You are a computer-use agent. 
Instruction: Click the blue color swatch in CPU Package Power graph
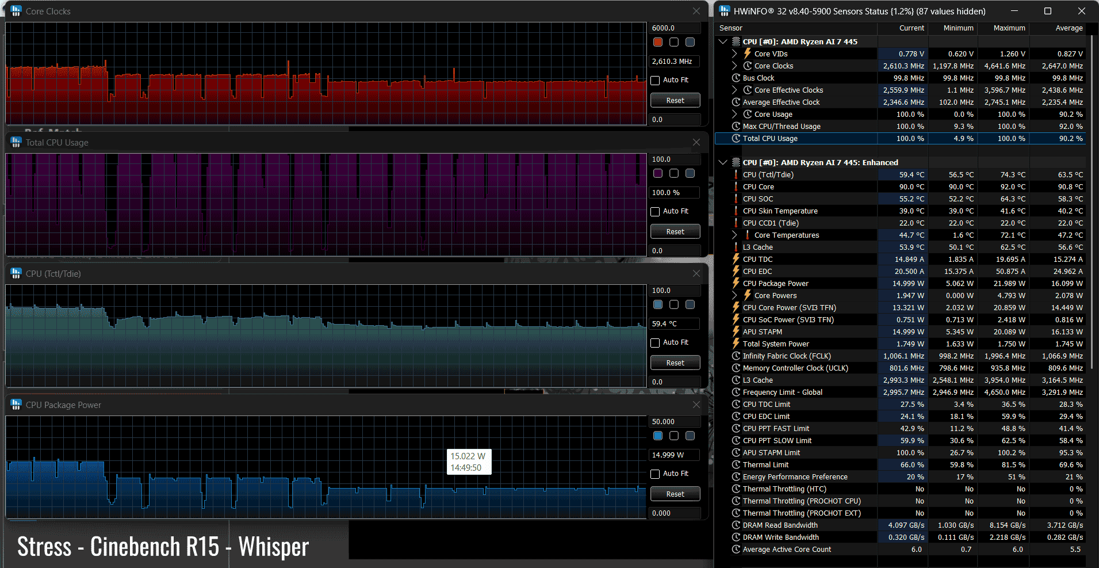tap(658, 436)
